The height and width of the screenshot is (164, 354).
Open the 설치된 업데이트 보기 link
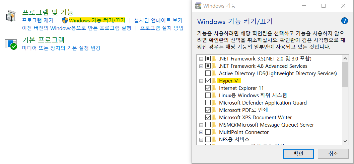pyautogui.click(x=158, y=20)
